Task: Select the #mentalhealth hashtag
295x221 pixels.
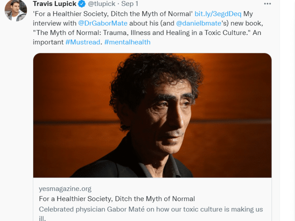Action: (127, 42)
